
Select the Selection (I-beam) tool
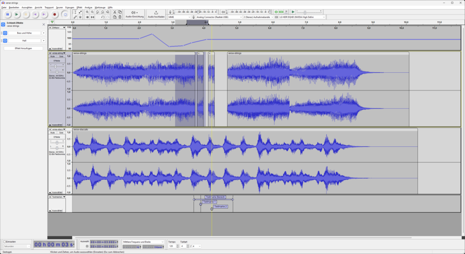tap(75, 12)
